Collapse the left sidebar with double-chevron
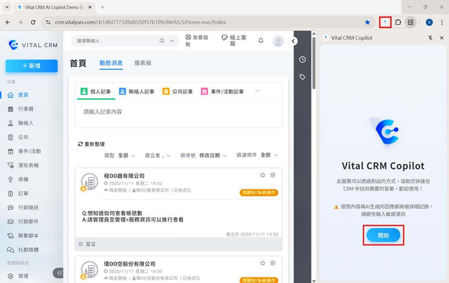This screenshot has width=449, height=283. (x=60, y=273)
